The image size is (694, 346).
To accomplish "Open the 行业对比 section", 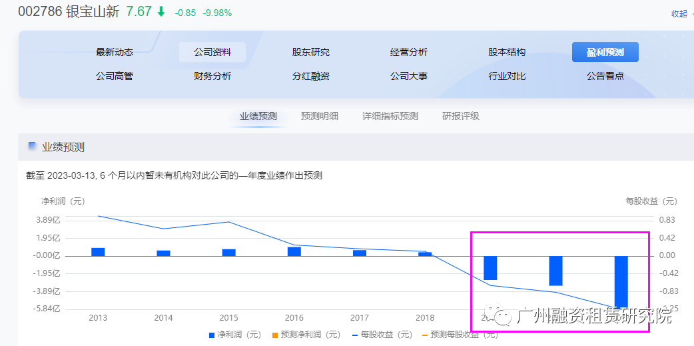I will tap(507, 76).
